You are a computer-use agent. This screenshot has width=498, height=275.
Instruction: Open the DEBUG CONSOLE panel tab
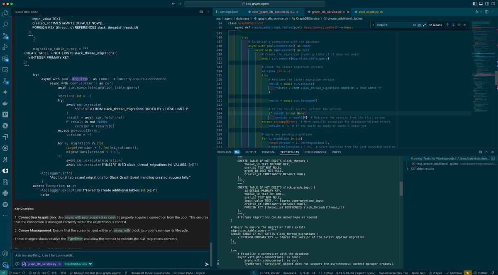coord(315,152)
